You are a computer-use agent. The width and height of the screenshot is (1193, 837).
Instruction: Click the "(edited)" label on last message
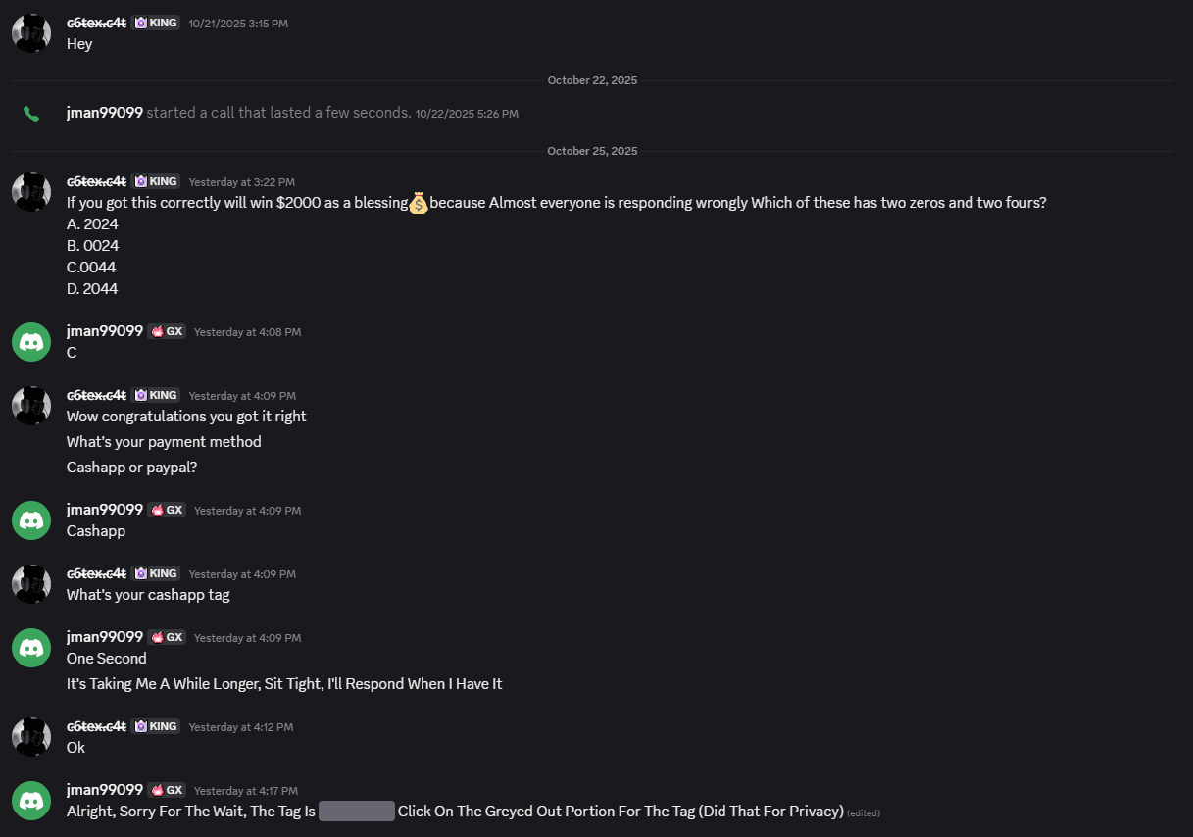[864, 813]
